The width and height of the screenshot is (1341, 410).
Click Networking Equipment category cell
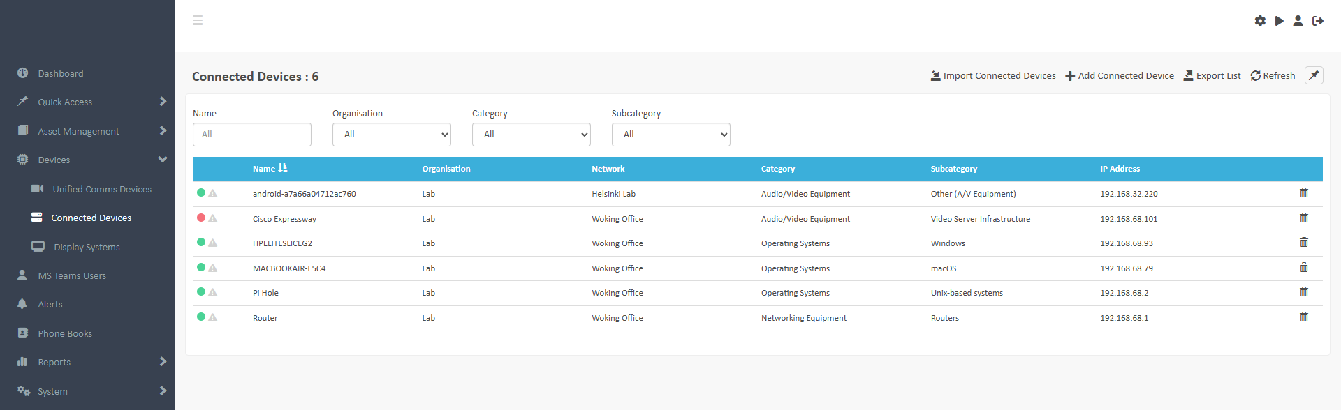tap(804, 318)
